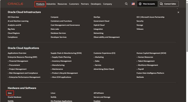Open Database Services
188x102 pixels.
[58, 33]
